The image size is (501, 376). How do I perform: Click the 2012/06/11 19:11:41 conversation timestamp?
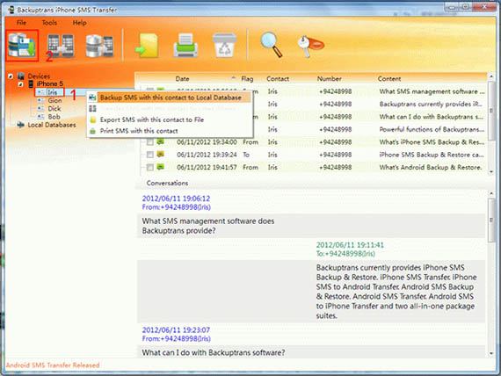350,245
